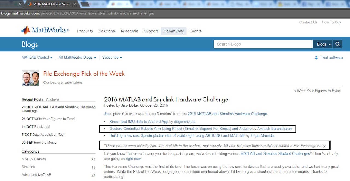
Task: Select the MATLAB Basics category
Action: tap(34, 159)
